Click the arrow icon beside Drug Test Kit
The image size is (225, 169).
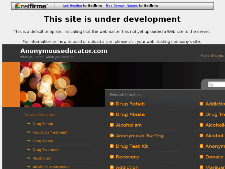tap(112, 146)
